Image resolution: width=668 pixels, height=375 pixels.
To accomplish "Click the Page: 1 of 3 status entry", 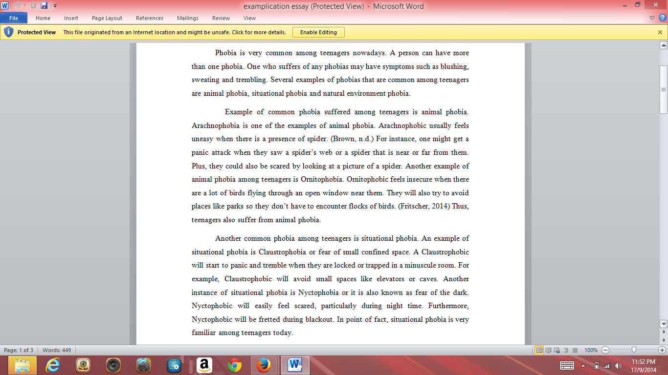I will point(19,350).
